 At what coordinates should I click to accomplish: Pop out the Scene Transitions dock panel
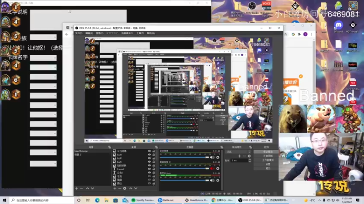[250, 147]
